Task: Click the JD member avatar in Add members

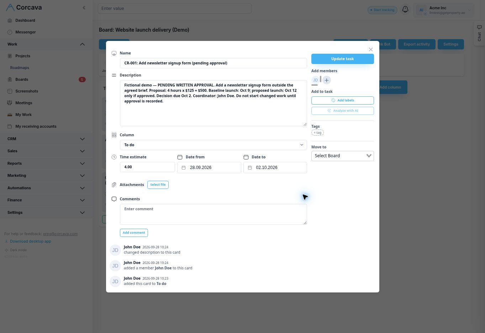Action: click(315, 80)
